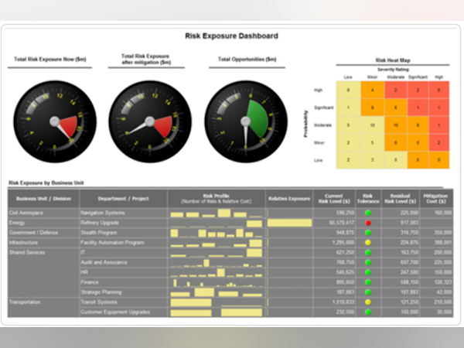Screen dimensions: 464x348
Task: Select heat map cell Moderate probability, Moderate severity
Action: 396,125
